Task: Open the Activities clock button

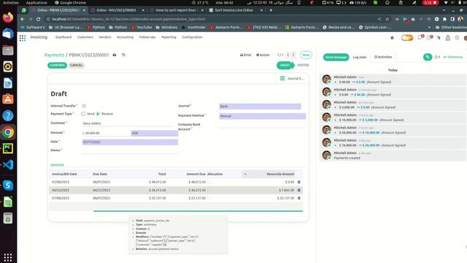Action: [x=383, y=57]
